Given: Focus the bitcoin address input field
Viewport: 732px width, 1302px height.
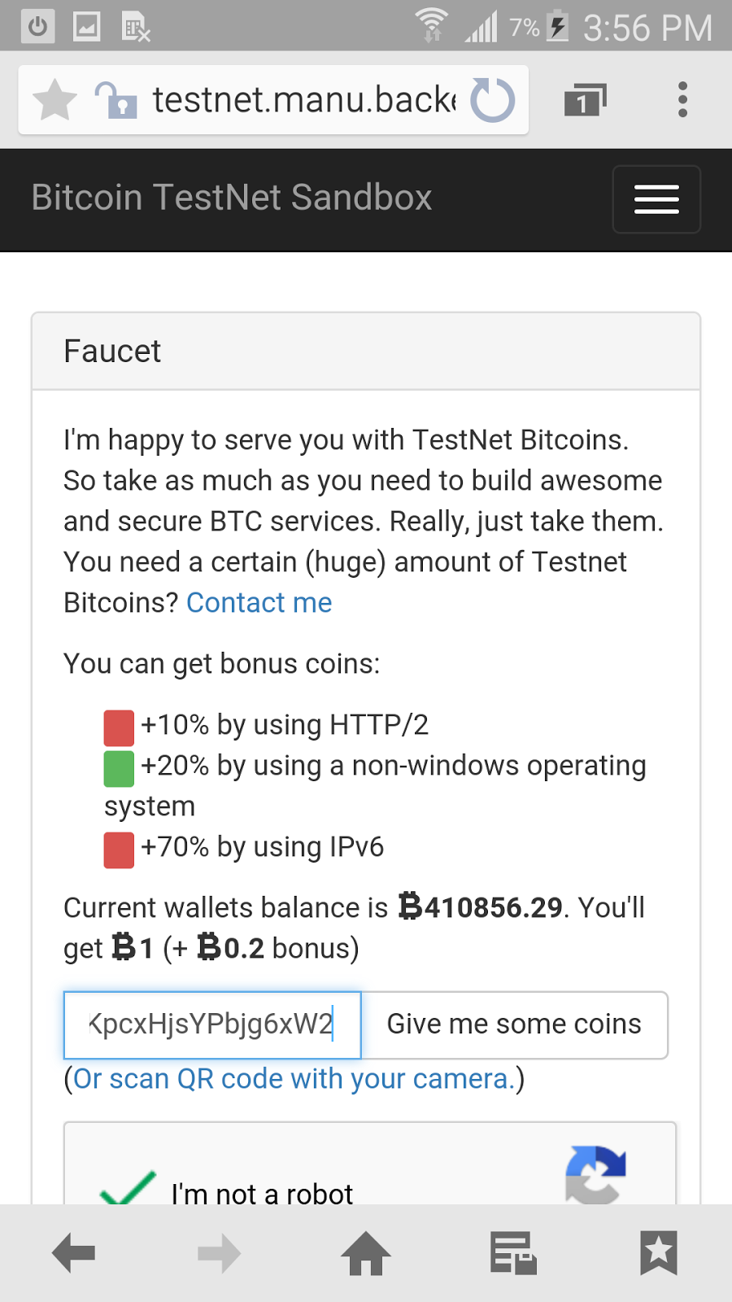Looking at the screenshot, I should click(212, 1025).
